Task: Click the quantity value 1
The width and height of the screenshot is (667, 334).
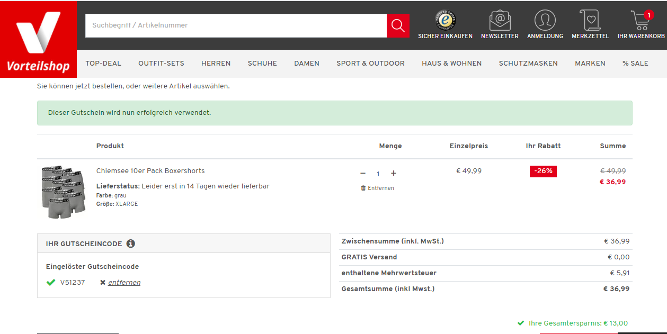Action: point(378,174)
